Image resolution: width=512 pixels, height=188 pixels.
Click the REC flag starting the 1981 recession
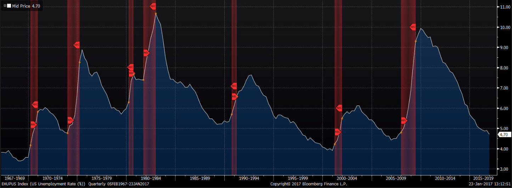coord(146,53)
